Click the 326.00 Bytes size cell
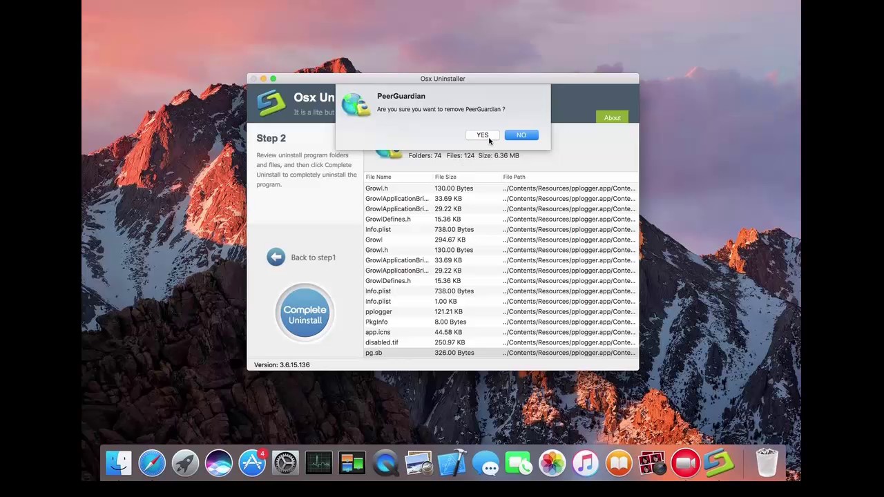The image size is (884, 497). click(454, 353)
